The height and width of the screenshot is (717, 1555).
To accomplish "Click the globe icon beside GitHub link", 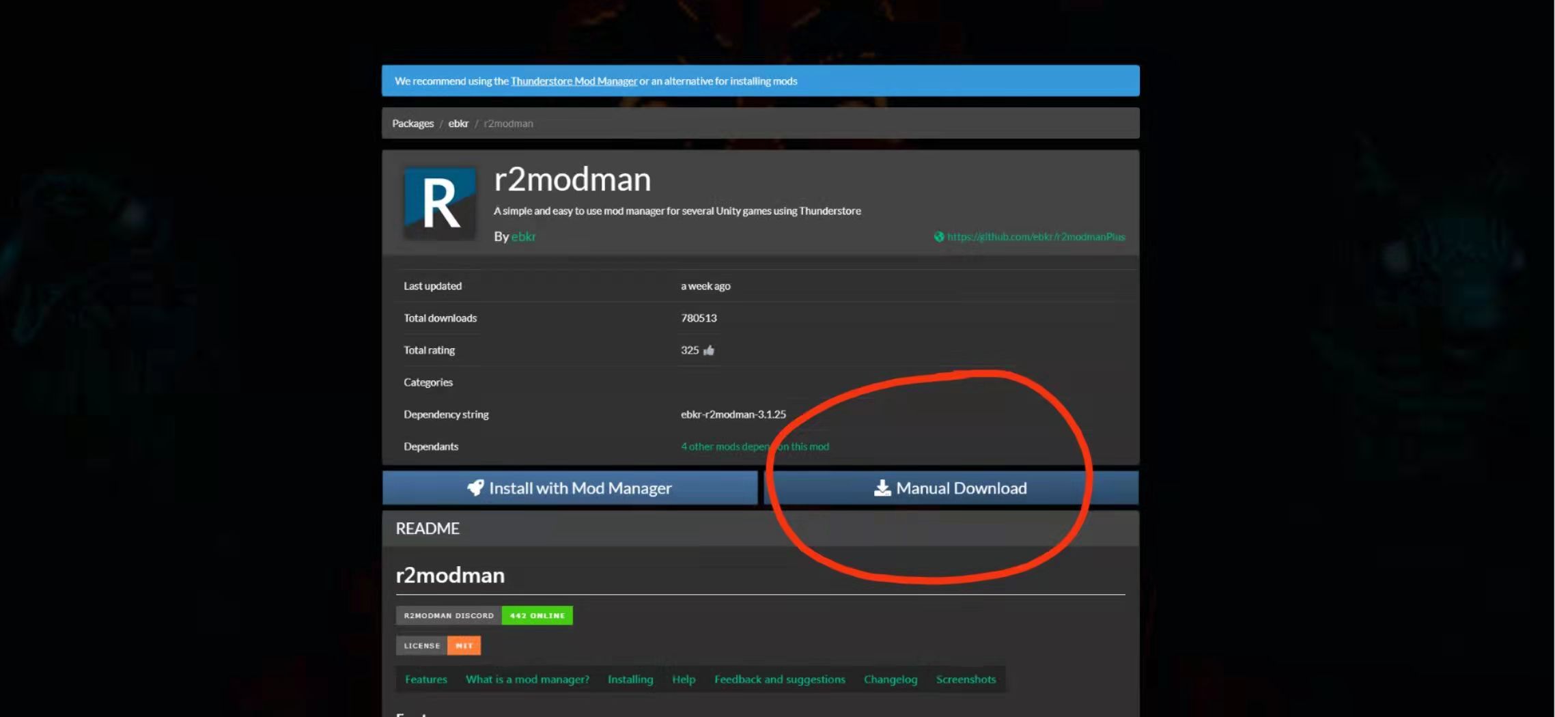I will pos(939,237).
